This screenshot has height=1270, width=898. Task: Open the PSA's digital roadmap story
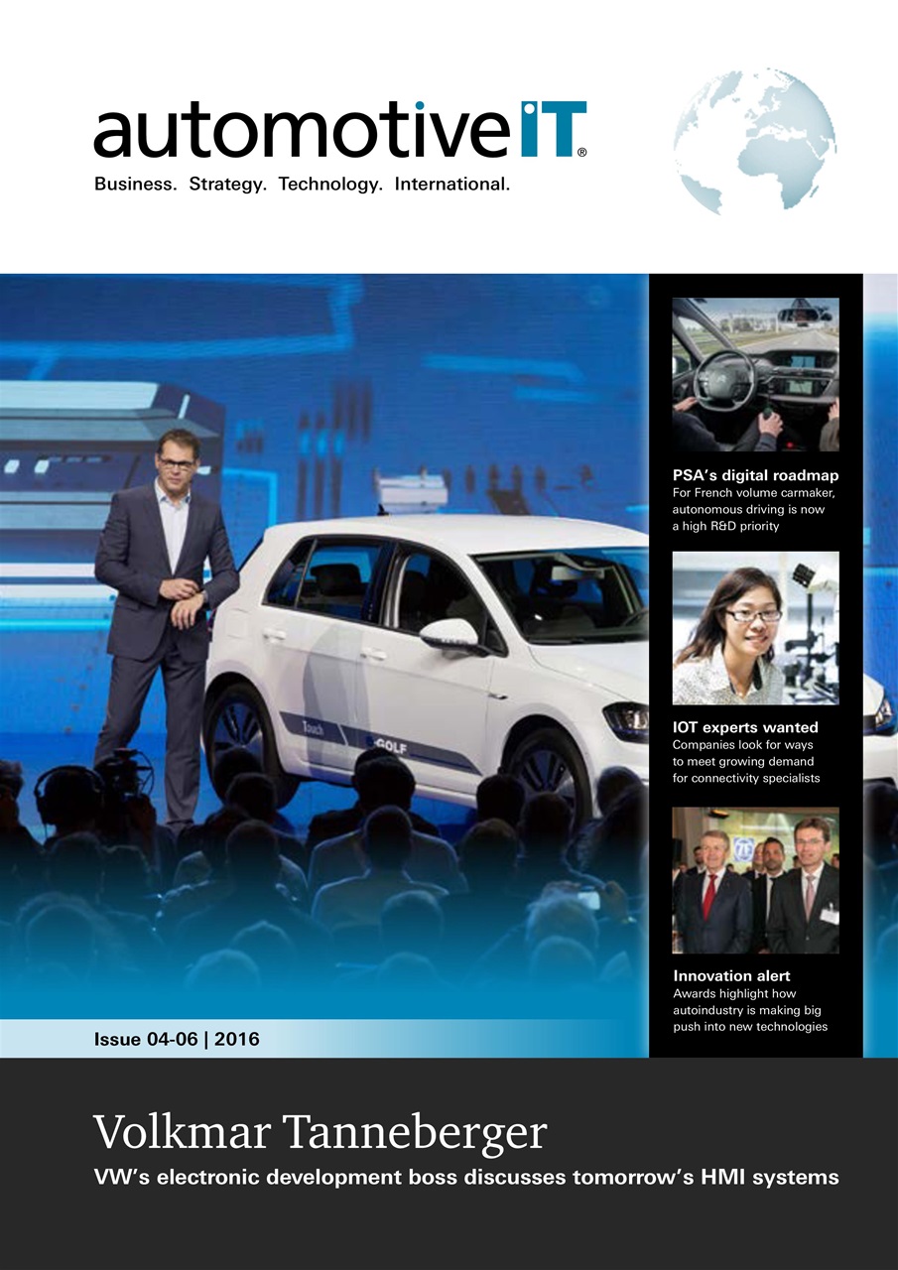pyautogui.click(x=756, y=475)
